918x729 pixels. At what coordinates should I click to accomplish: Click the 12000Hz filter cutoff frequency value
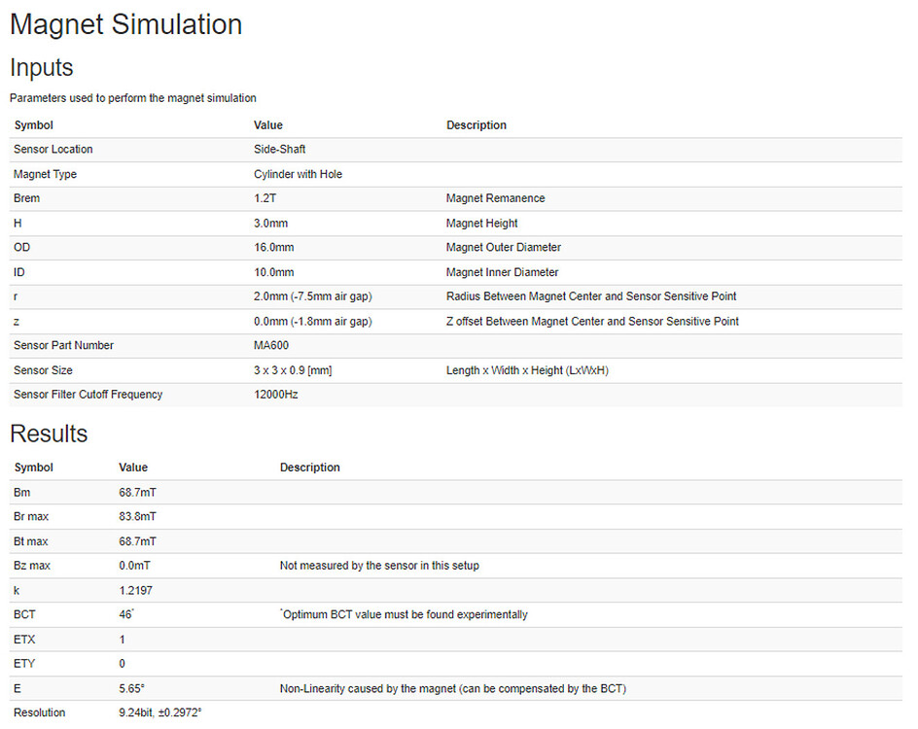tap(276, 395)
